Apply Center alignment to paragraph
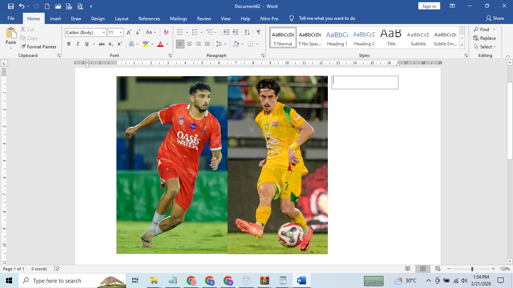This screenshot has height=288, width=513. tap(189, 44)
